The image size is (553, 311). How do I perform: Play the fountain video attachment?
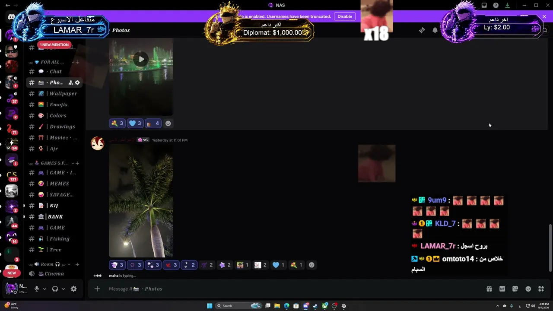coord(141,59)
